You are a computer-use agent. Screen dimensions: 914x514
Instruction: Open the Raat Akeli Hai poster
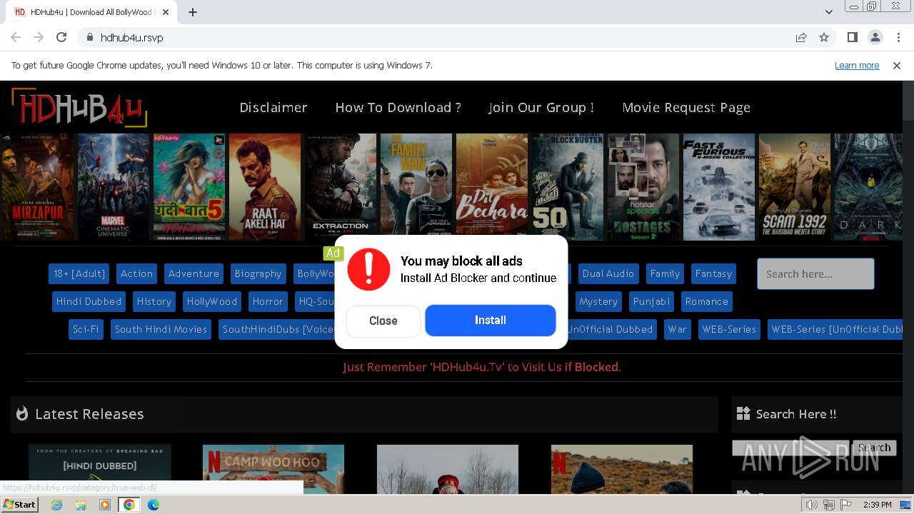click(265, 187)
